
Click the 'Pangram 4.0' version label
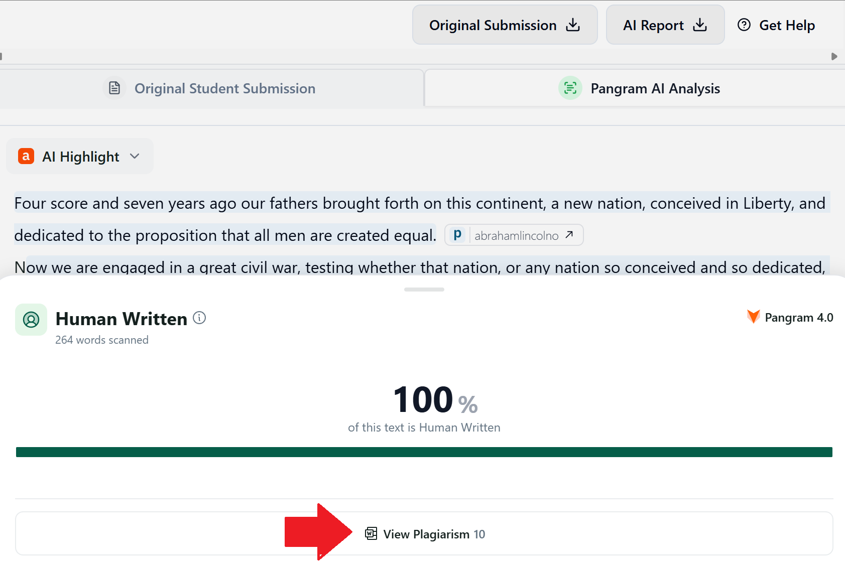point(799,318)
